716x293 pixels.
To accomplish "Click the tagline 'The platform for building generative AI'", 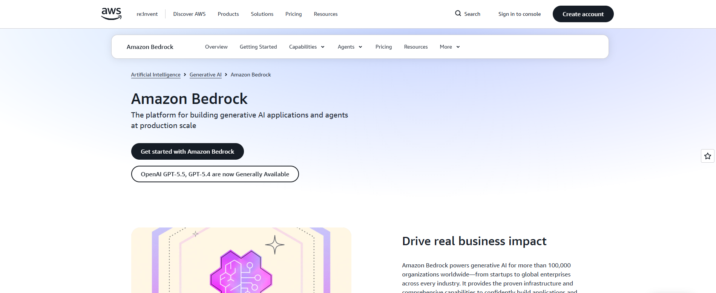I will 239,120.
